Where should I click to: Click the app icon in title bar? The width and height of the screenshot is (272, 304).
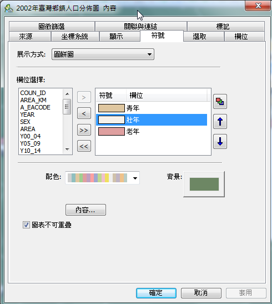coord(9,8)
